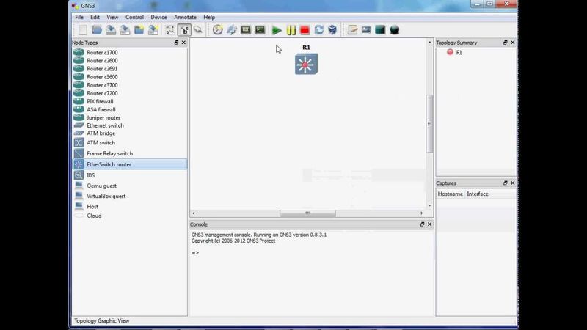587x330 pixels.
Task: Select Router c1700 node type
Action: 130,52
